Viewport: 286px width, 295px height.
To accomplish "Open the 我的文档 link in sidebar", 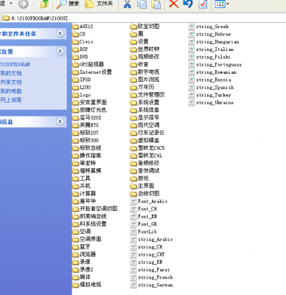I will (11, 73).
